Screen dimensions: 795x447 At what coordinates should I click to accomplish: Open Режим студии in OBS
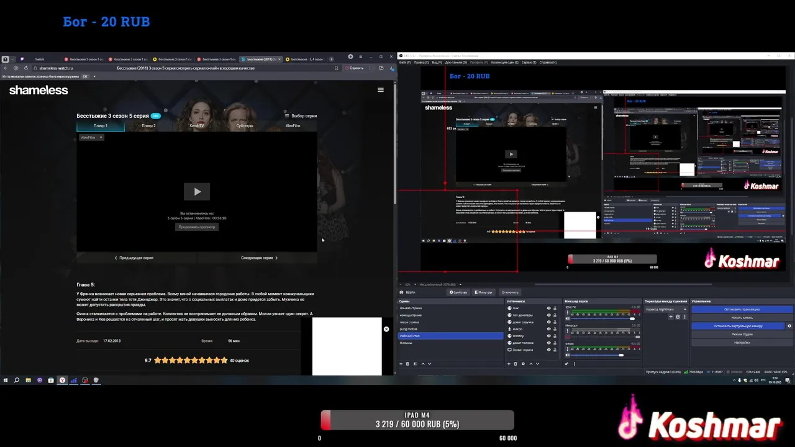point(742,334)
